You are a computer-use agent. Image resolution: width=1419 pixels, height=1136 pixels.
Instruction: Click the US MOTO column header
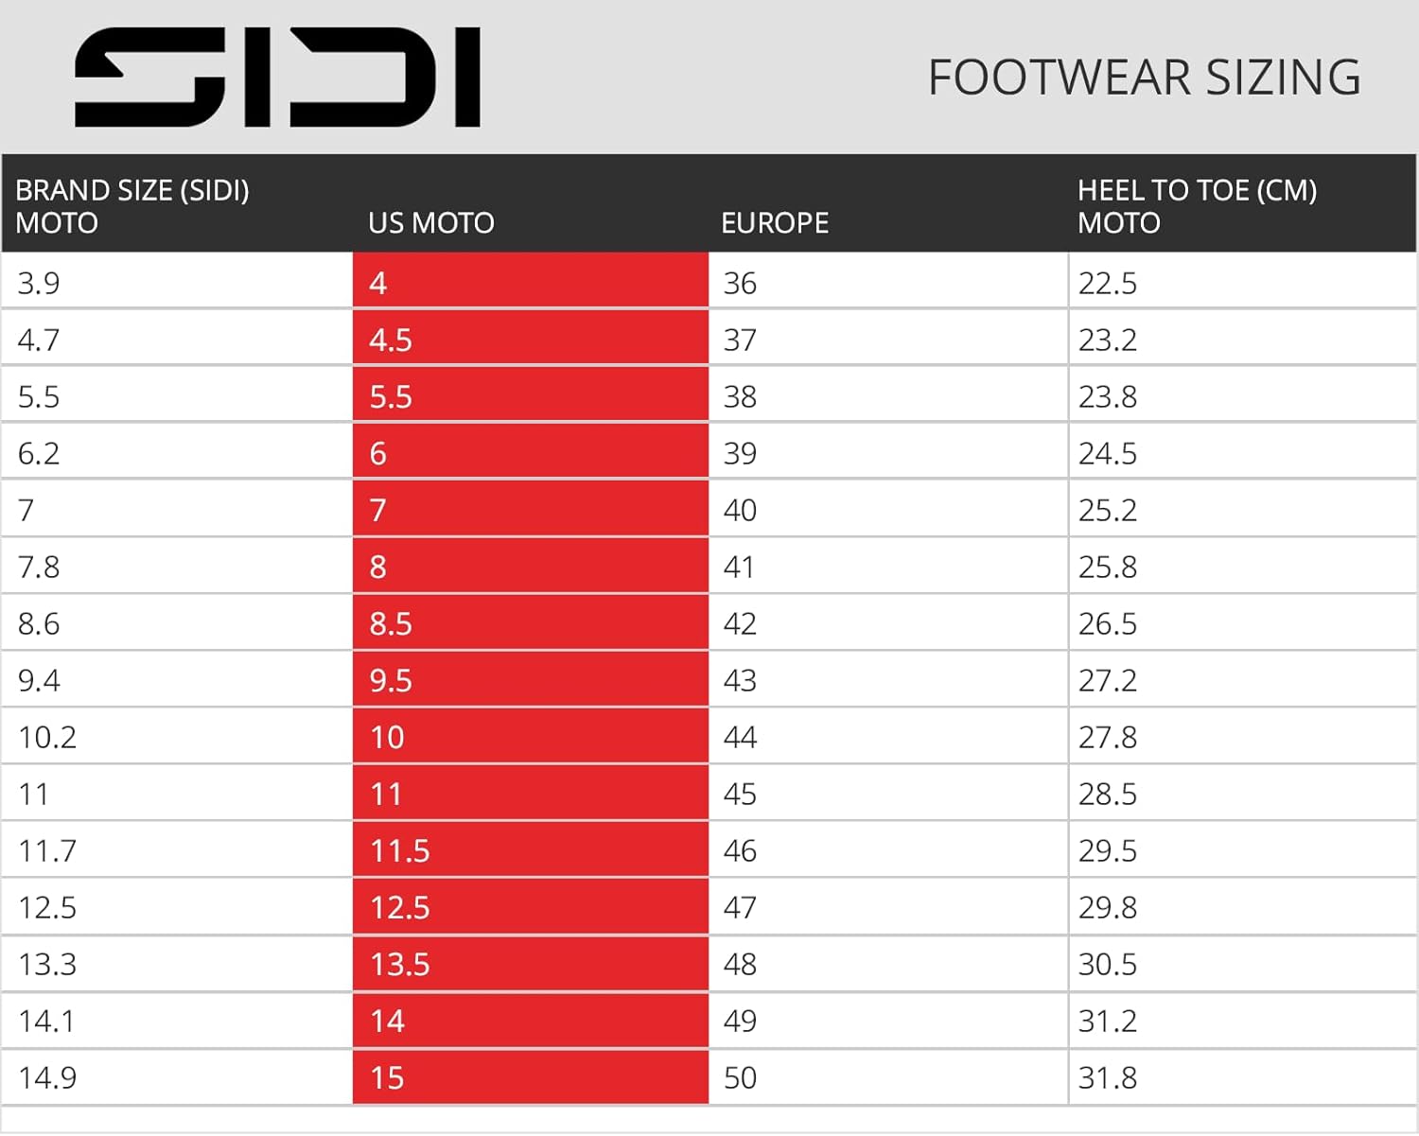431,223
